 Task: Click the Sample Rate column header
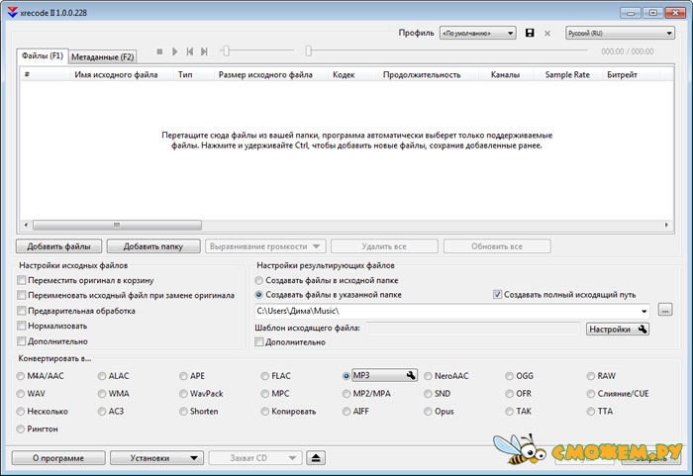click(x=567, y=74)
